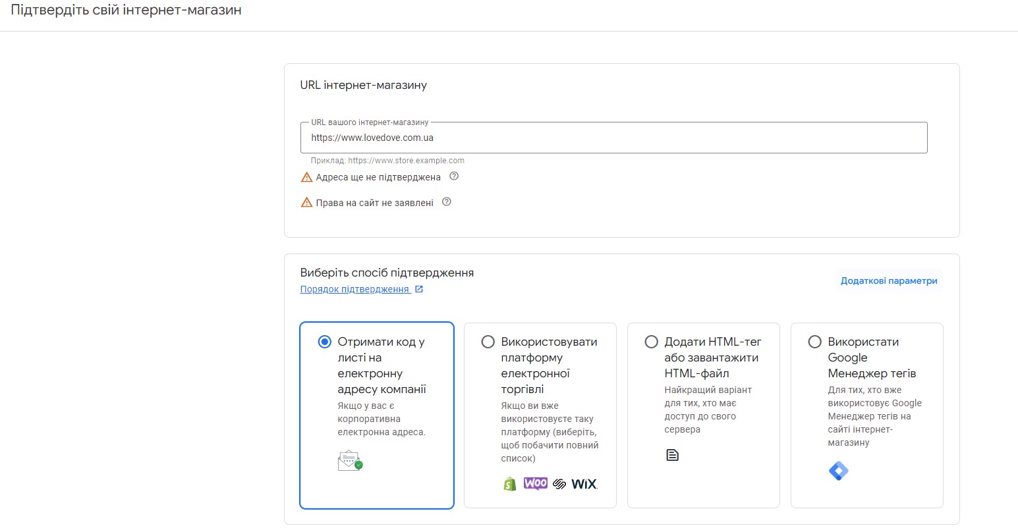Open the Порядок підтвердження link

point(354,290)
